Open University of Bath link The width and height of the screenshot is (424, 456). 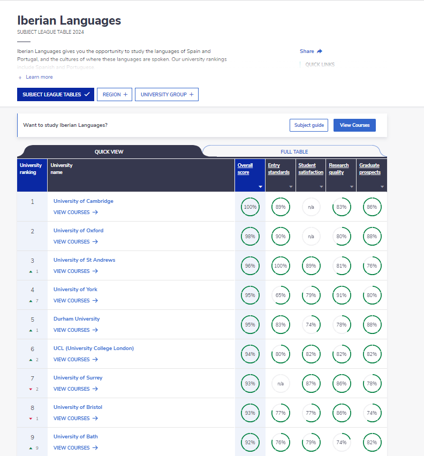(x=75, y=436)
